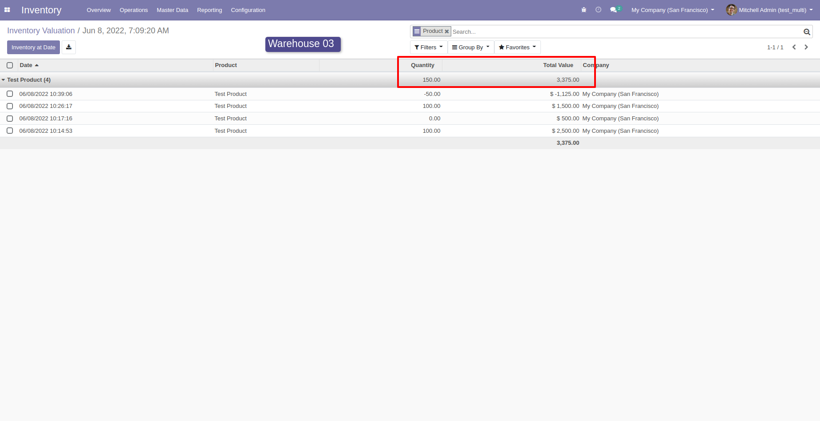Click the $ 2,500.00 value cell
The width and height of the screenshot is (820, 421).
[565, 131]
